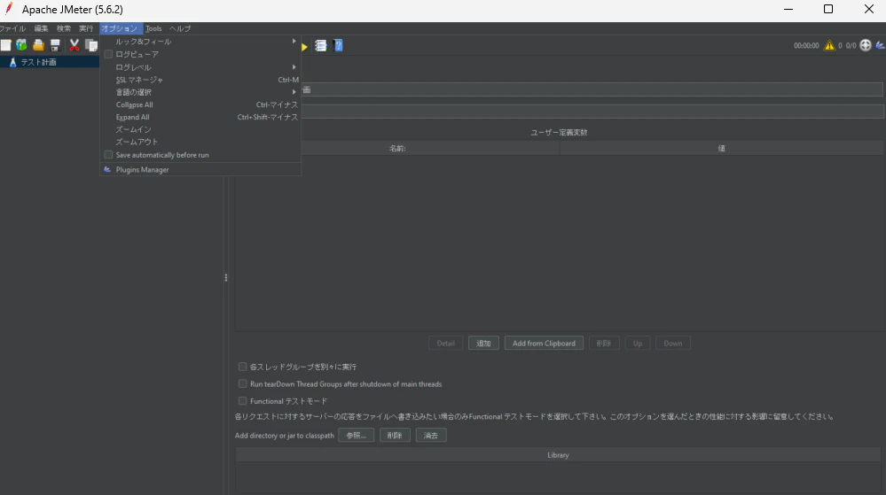Click the 参照... browse button

[357, 435]
